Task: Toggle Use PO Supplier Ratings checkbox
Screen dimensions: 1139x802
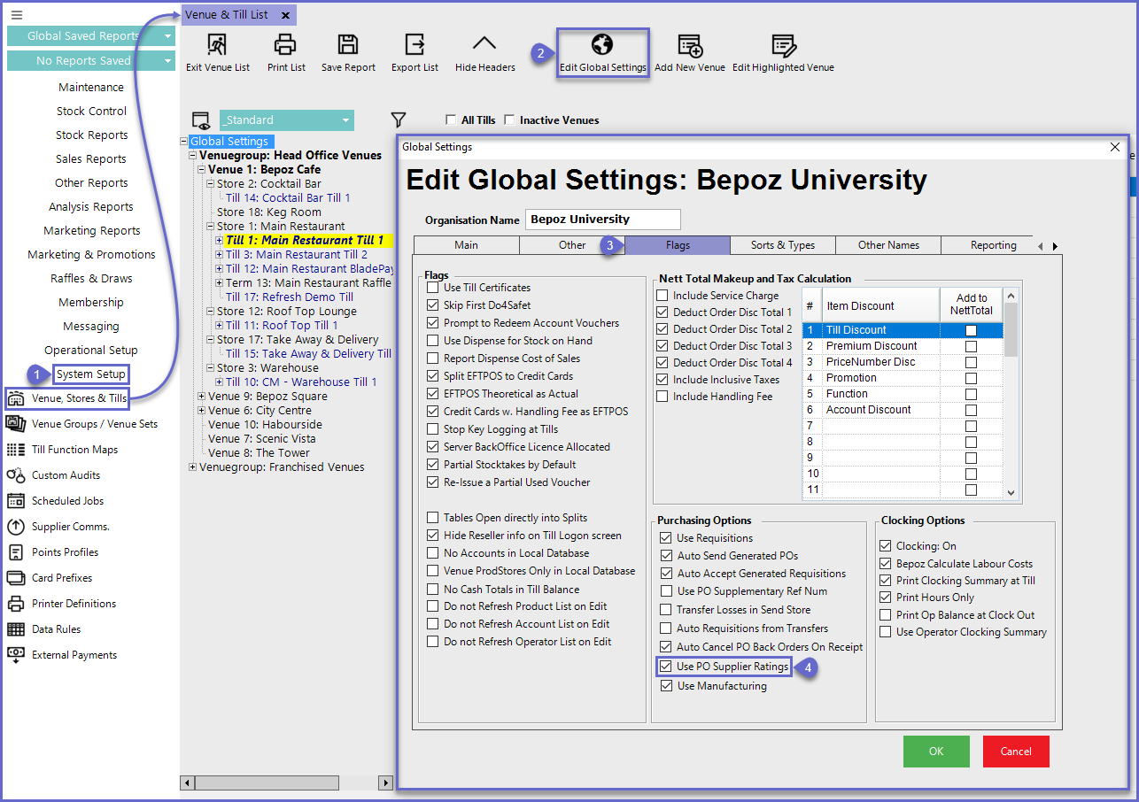Action: (x=666, y=667)
